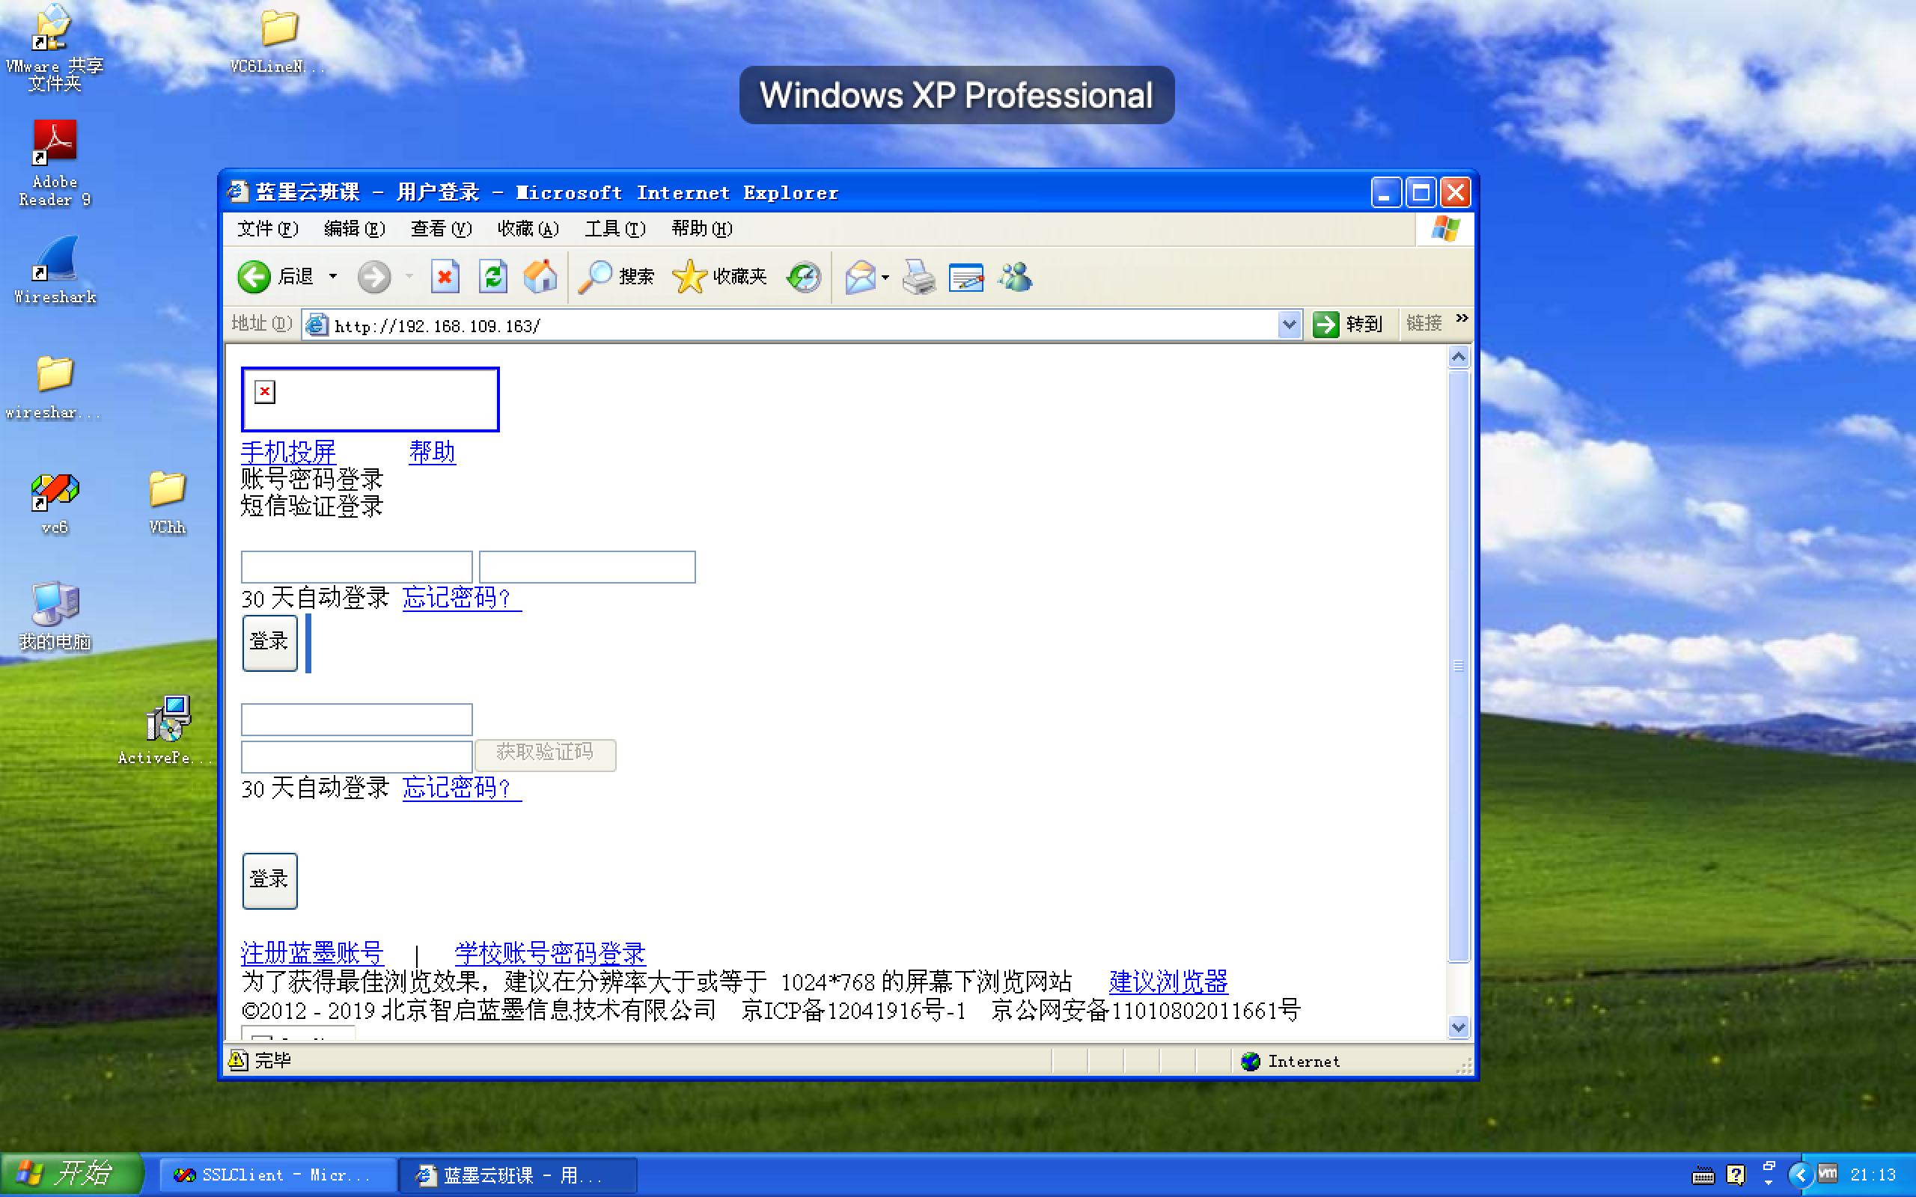
Task: Open the Messenger people icon
Action: (1015, 276)
